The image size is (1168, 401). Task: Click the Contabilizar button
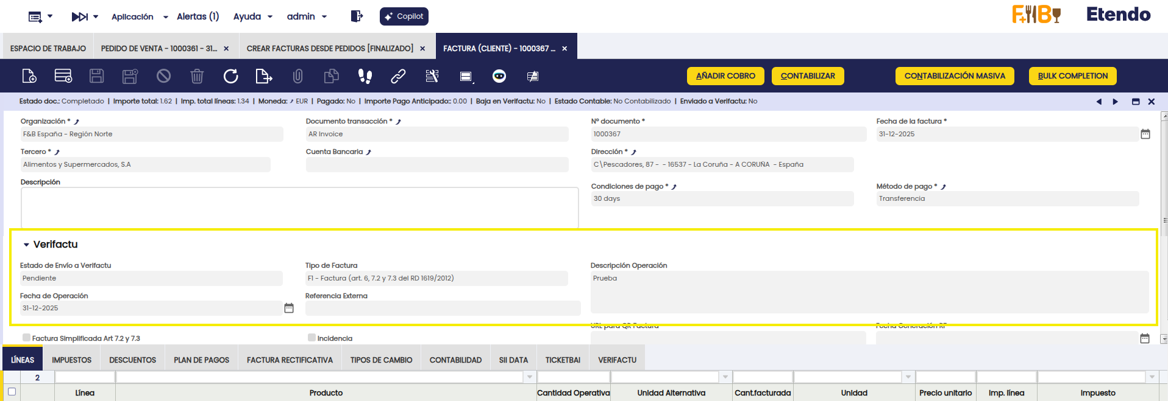808,76
